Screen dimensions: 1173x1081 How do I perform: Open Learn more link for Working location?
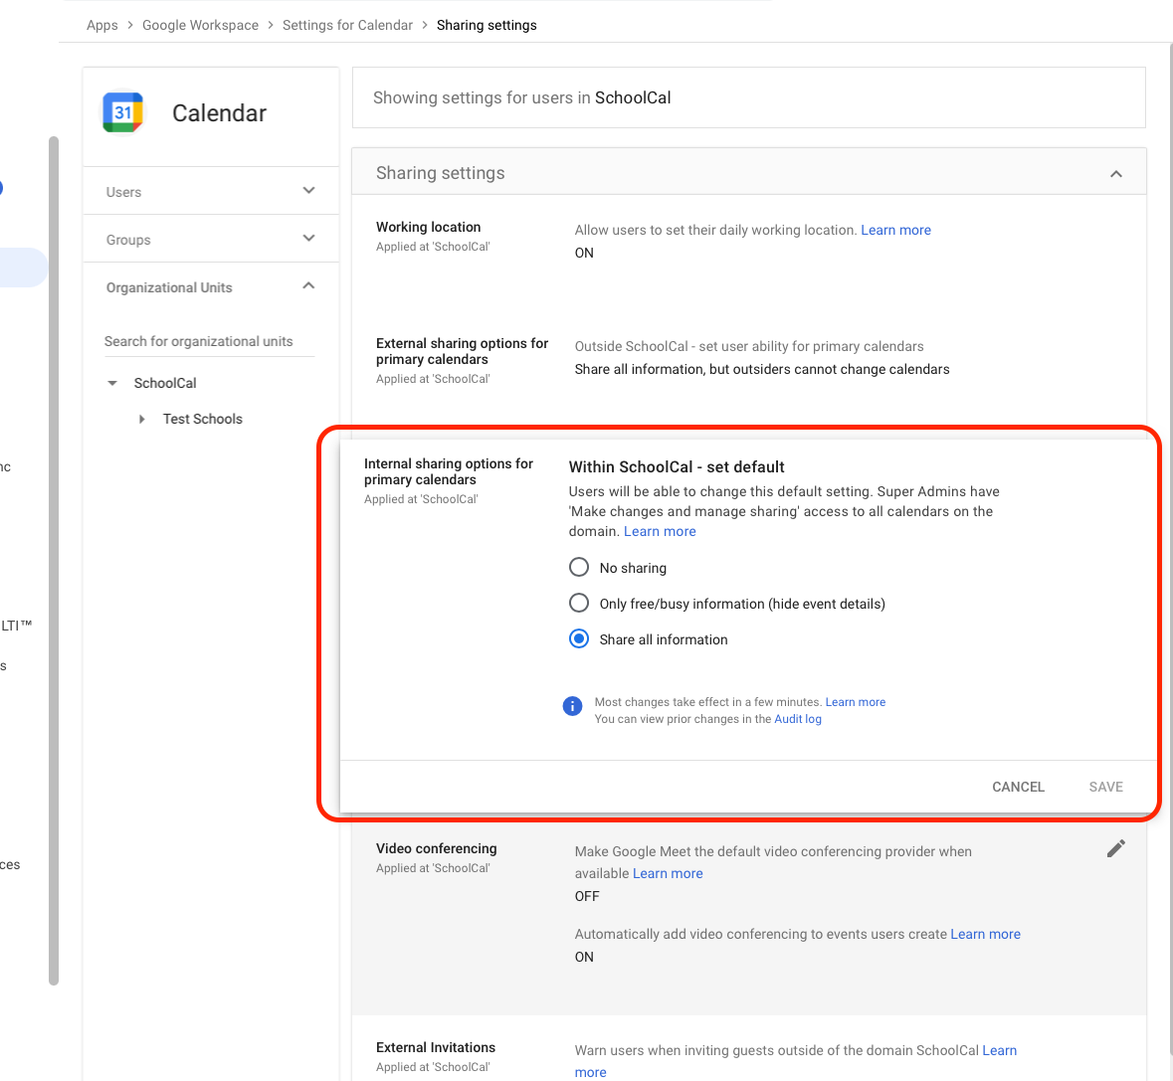tap(895, 231)
